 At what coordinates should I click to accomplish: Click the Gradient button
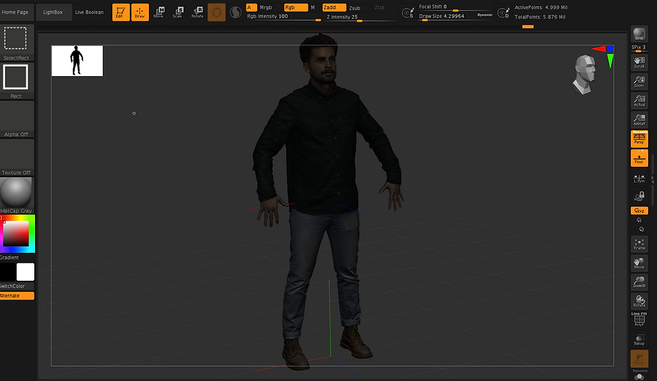pyautogui.click(x=9, y=257)
